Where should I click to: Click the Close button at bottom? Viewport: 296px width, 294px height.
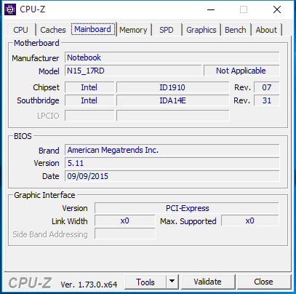point(264,282)
